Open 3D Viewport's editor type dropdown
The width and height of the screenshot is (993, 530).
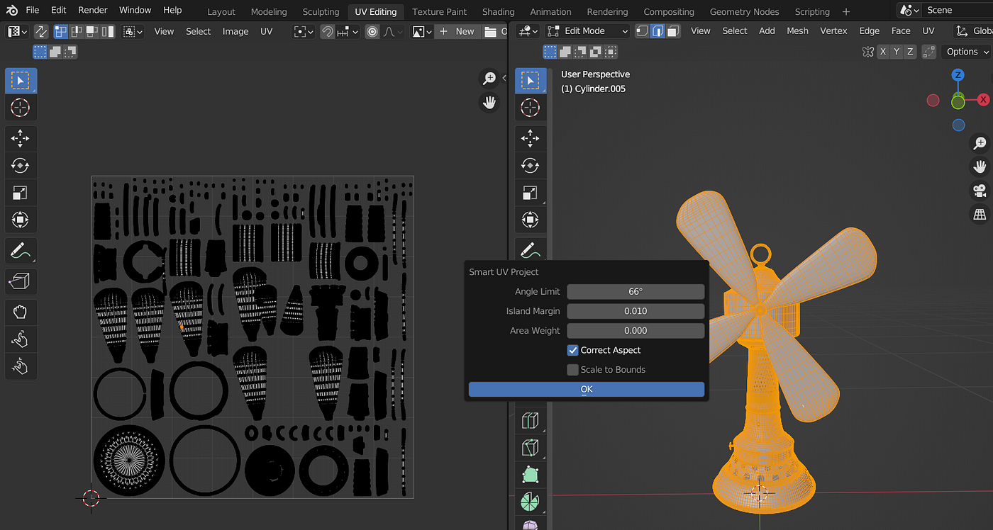coord(528,31)
